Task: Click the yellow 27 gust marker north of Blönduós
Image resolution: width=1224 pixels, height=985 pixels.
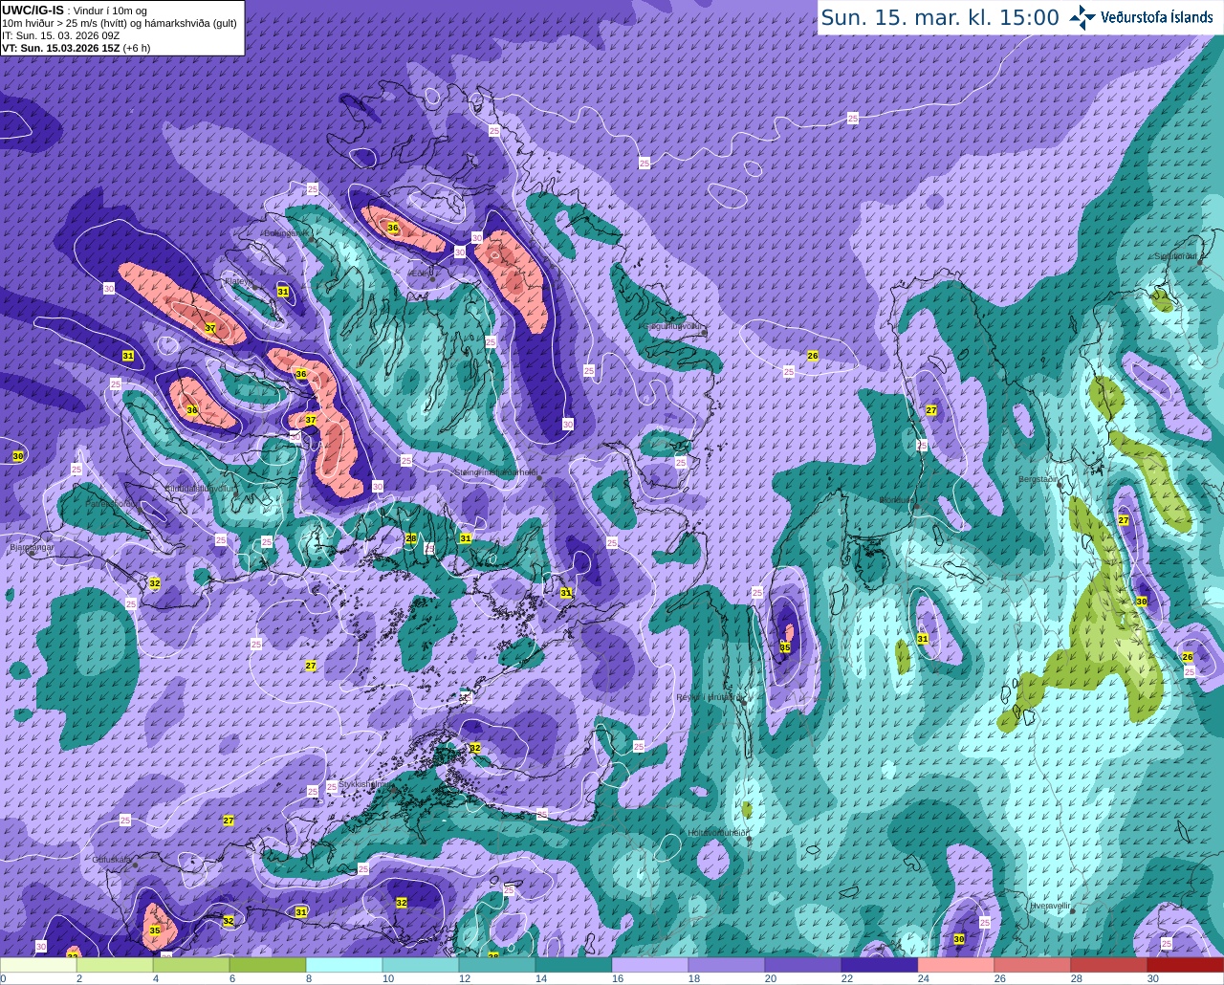Action: click(931, 410)
